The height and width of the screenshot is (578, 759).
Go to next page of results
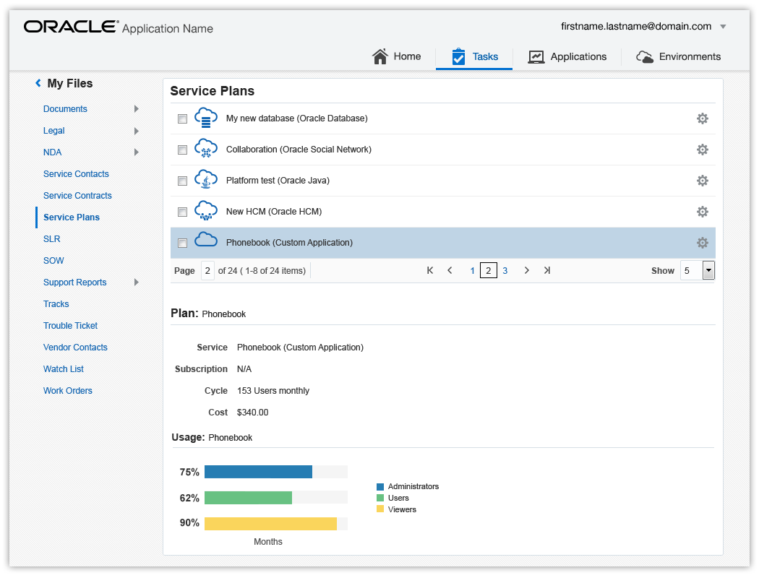(527, 270)
